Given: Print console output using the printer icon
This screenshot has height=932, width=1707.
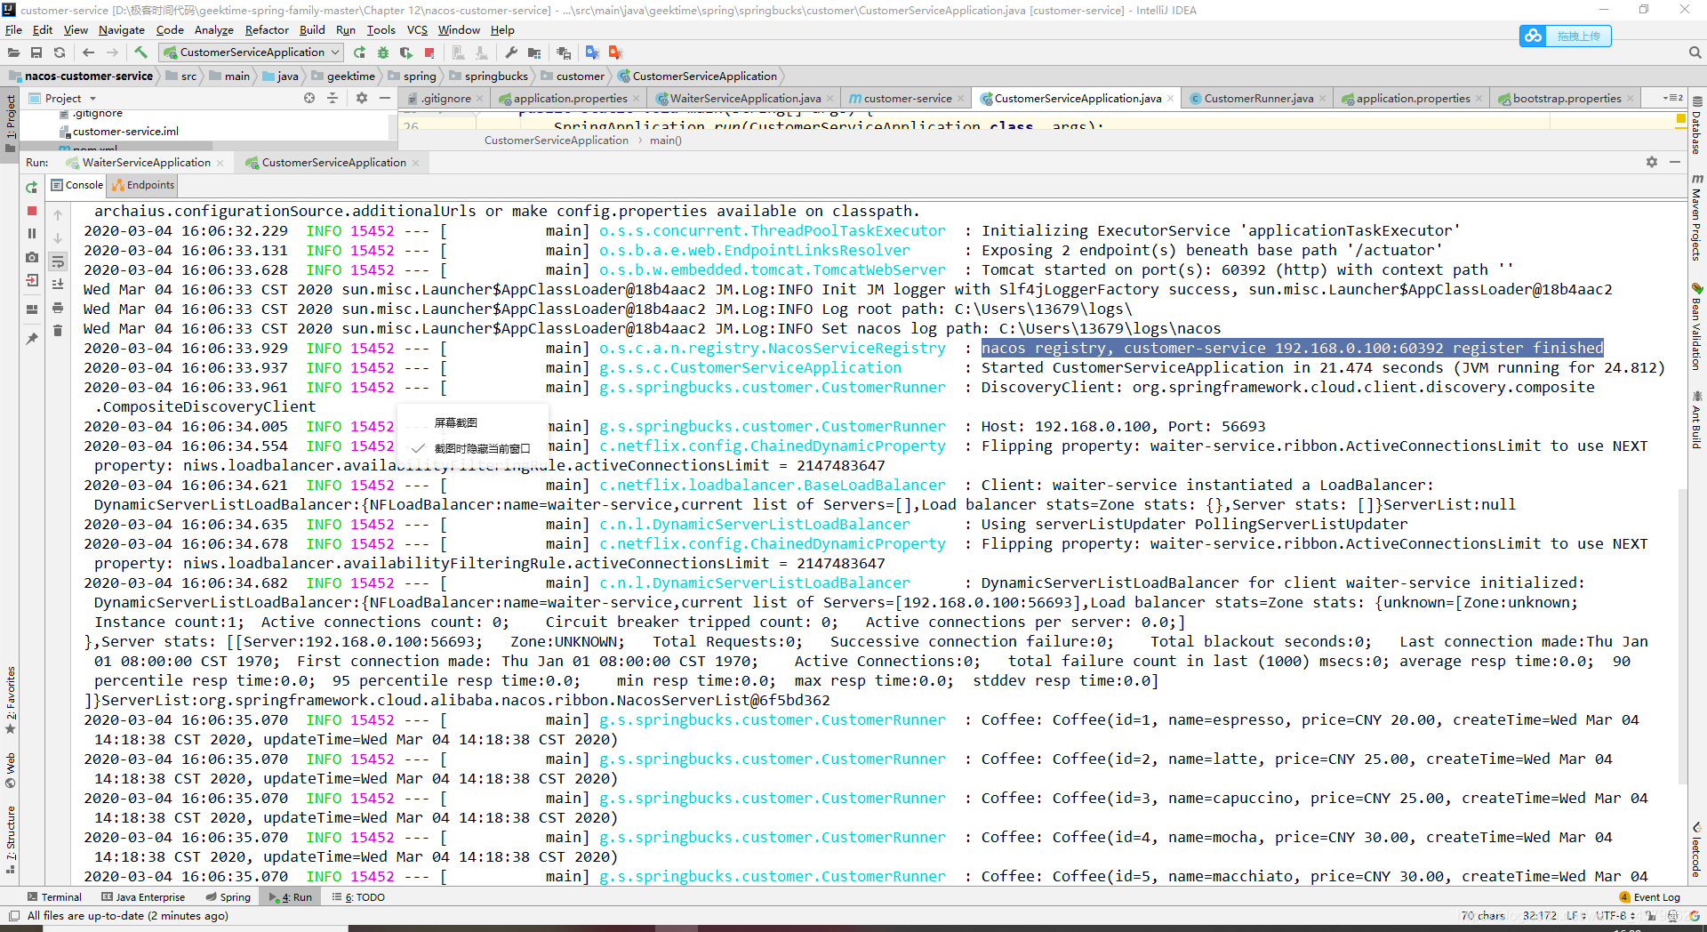Looking at the screenshot, I should click(58, 308).
